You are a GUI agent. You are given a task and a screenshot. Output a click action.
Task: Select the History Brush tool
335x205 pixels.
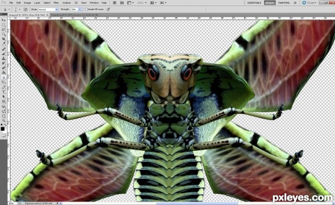click(x=4, y=63)
